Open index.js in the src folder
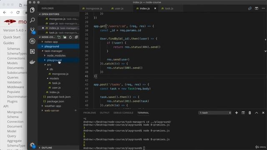The height and width of the screenshot is (150, 267). click(58, 92)
